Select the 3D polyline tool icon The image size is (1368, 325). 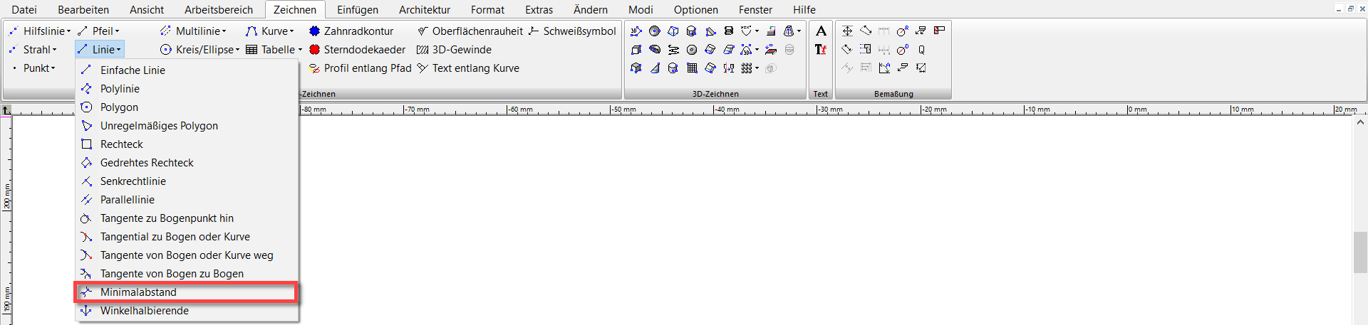coord(636,31)
